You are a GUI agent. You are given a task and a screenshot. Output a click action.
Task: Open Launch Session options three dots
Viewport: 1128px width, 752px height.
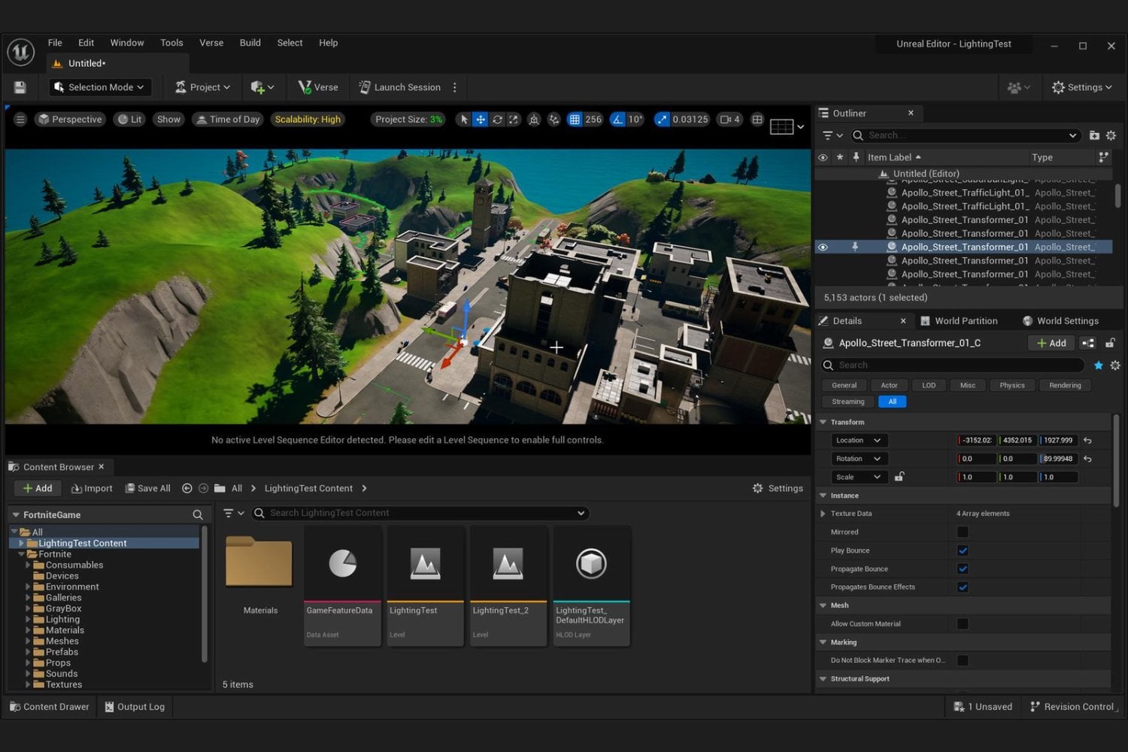click(x=454, y=87)
